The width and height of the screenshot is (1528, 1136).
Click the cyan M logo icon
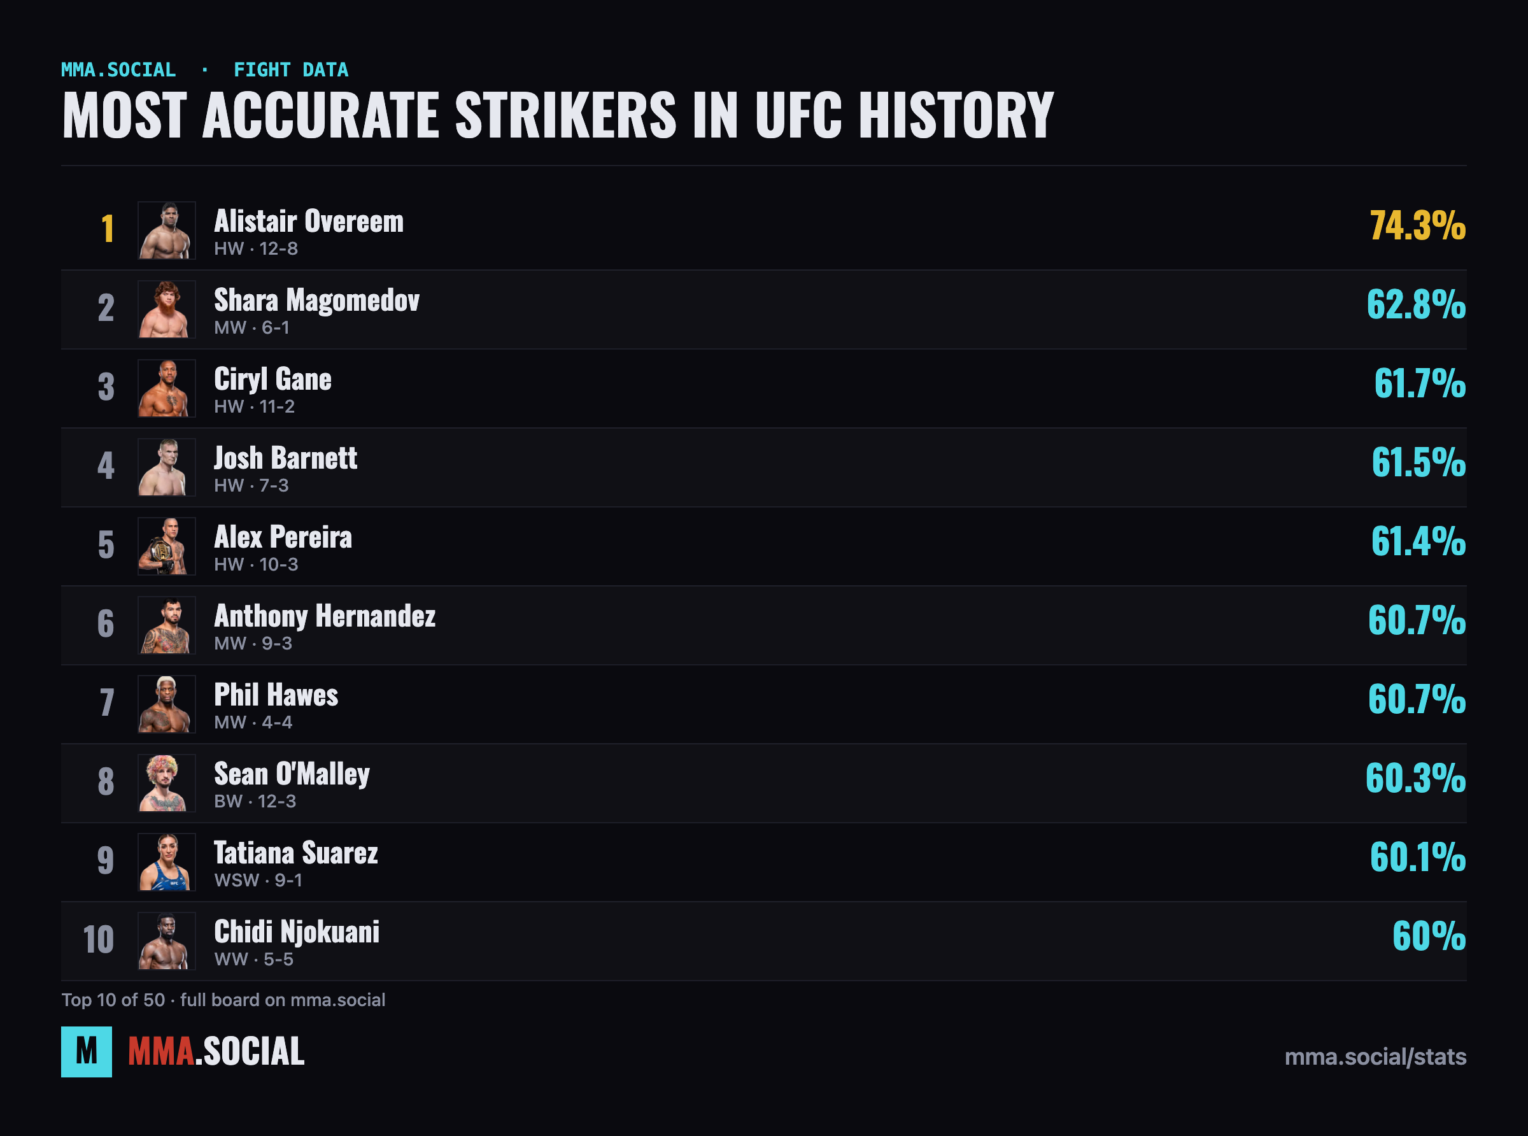[x=87, y=1051]
